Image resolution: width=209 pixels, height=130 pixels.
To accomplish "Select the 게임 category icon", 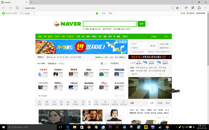I will [x=68, y=103].
